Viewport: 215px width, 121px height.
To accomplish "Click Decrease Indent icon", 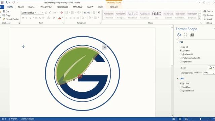I will pos(85,13).
